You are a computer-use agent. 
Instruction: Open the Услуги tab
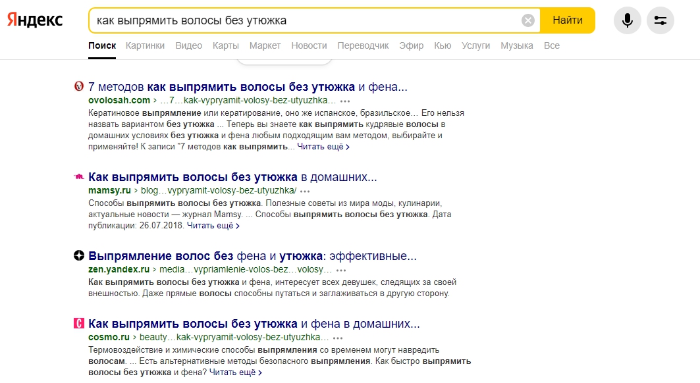point(476,45)
